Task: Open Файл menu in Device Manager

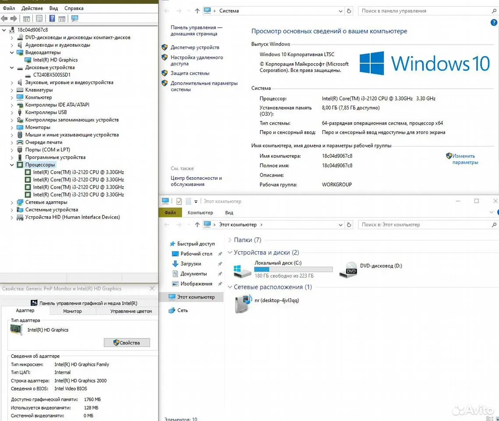Action: coord(9,8)
